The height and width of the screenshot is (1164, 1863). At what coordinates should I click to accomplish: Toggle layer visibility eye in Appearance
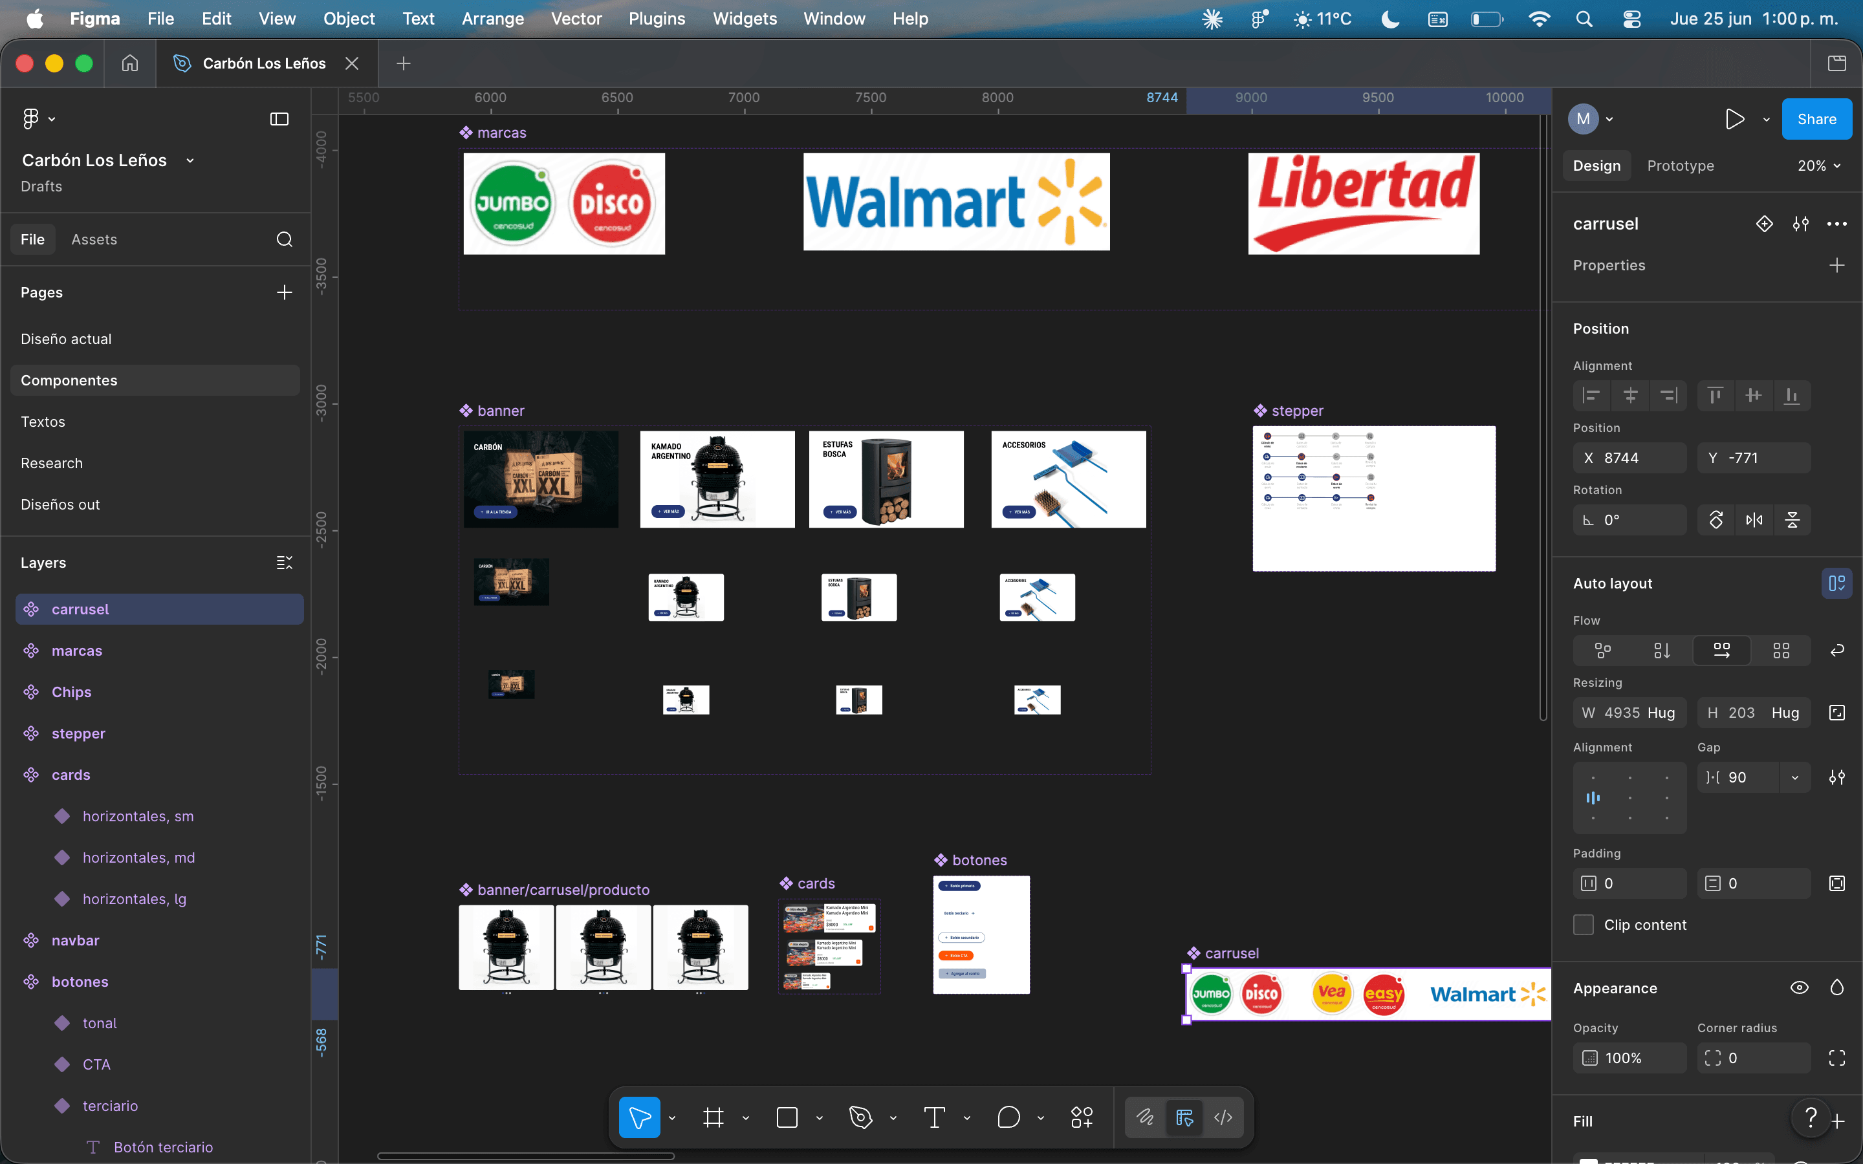click(1799, 987)
